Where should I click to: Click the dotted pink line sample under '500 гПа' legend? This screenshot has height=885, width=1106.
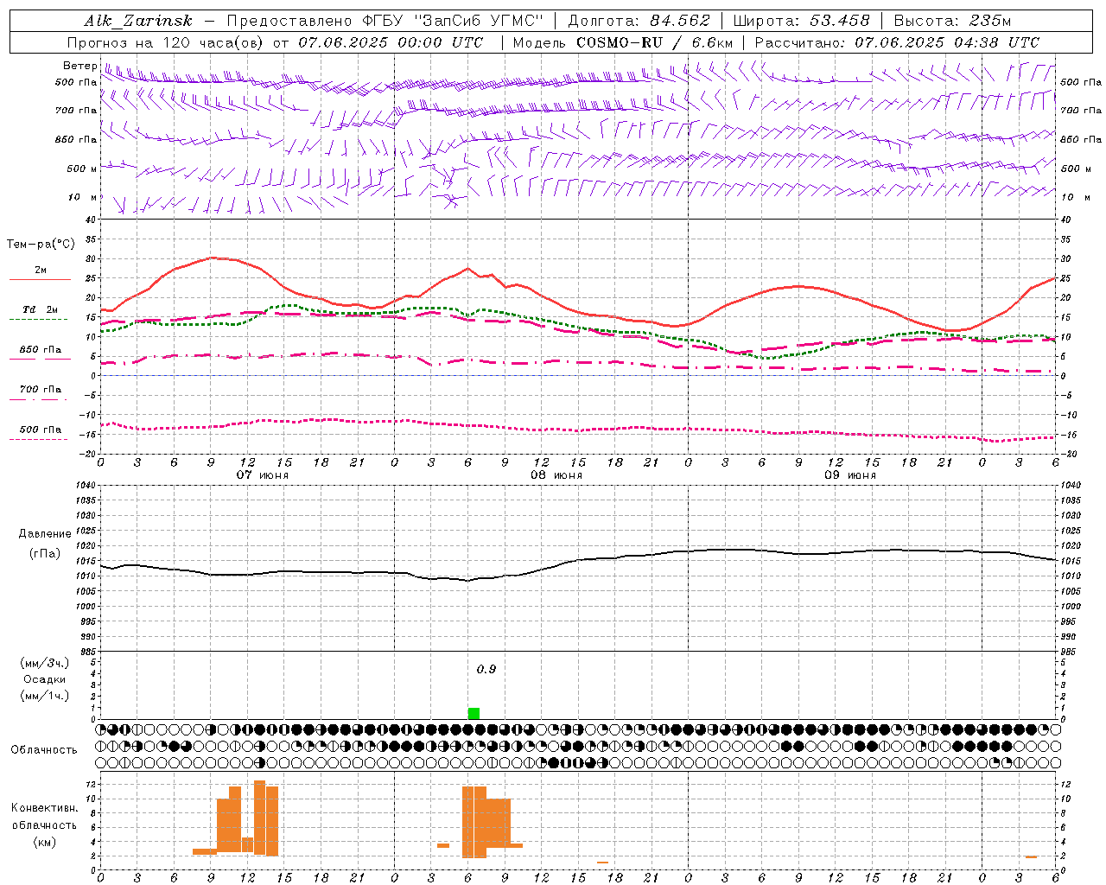coord(38,439)
